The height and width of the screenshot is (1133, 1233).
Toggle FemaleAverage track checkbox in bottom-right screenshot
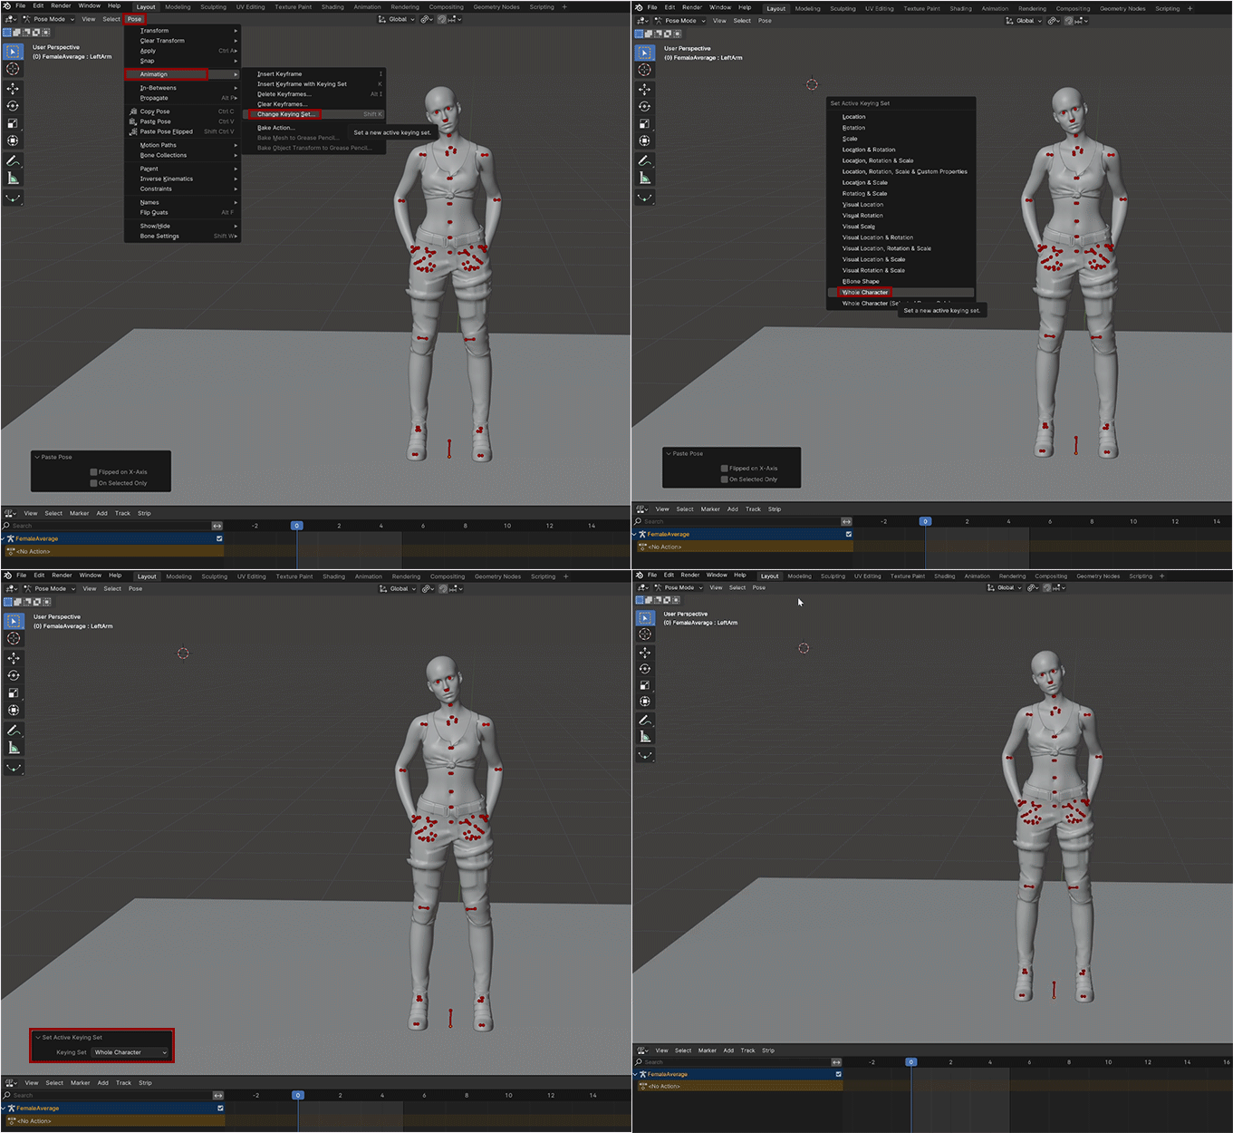[x=838, y=1074]
